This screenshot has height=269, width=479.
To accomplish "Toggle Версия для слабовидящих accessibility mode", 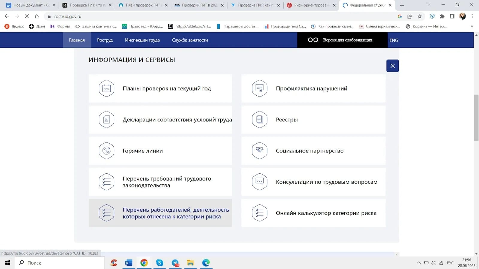I will [x=340, y=40].
